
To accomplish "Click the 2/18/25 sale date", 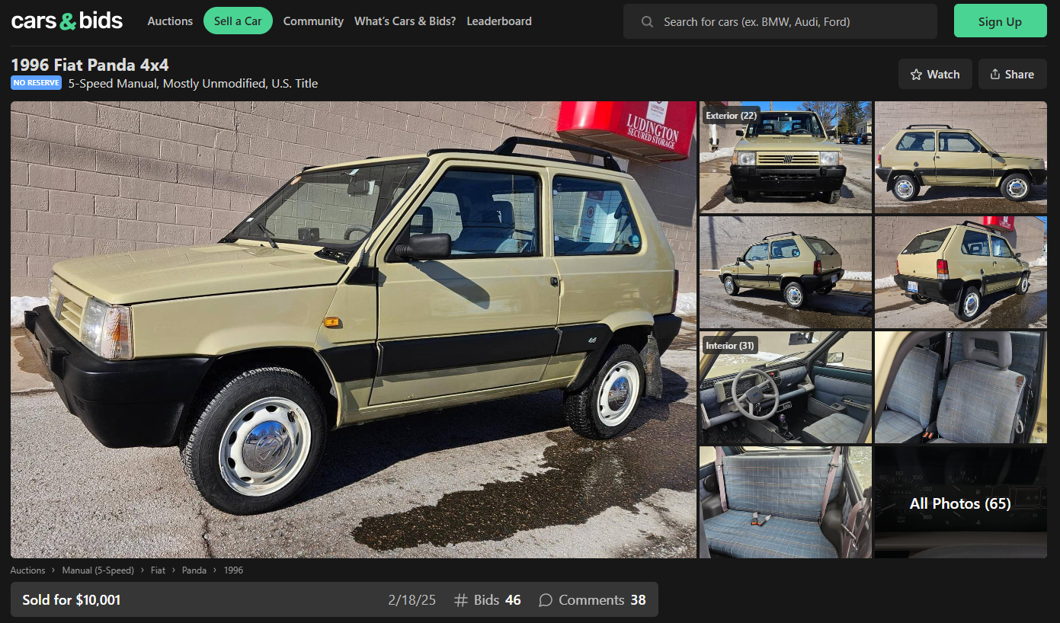I will [412, 600].
